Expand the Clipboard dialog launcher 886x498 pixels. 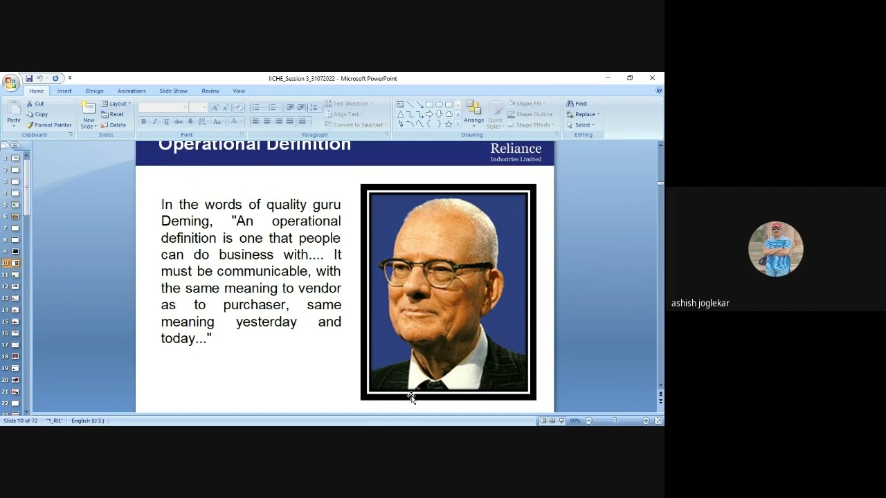point(71,135)
